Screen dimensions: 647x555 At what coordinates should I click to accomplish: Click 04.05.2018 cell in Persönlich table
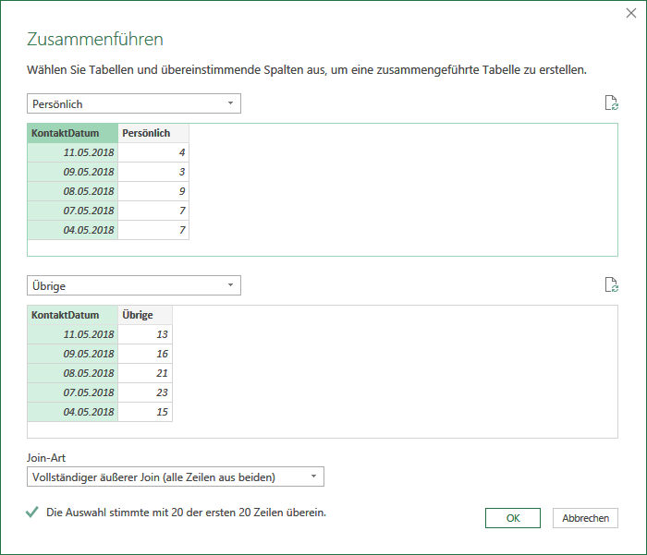click(73, 230)
